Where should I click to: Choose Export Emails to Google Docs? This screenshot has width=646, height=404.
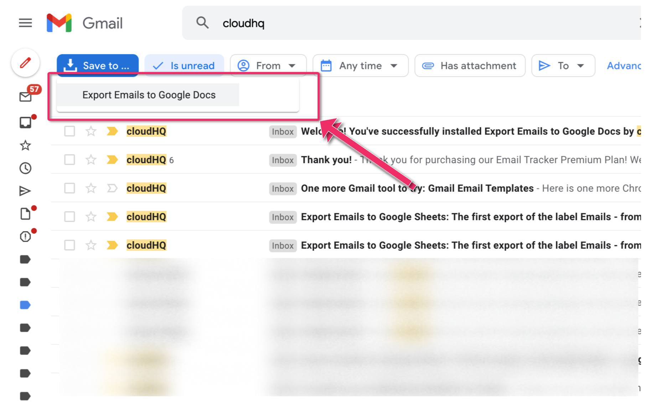click(149, 95)
